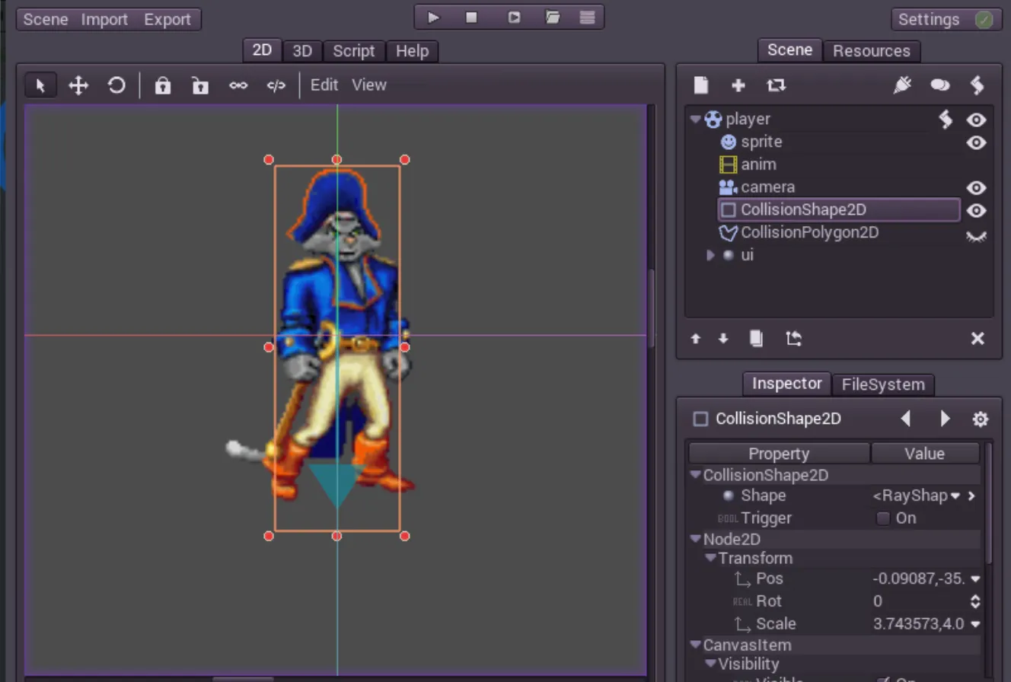Play the project
The height and width of the screenshot is (682, 1011).
coord(434,17)
